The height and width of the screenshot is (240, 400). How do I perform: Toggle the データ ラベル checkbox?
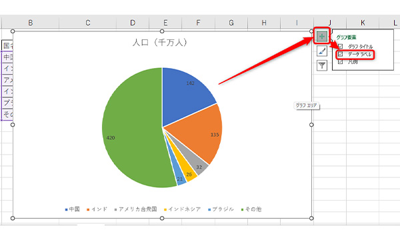[340, 54]
